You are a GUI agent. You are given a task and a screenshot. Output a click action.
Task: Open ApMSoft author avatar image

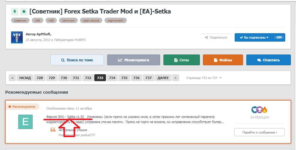tap(17, 37)
